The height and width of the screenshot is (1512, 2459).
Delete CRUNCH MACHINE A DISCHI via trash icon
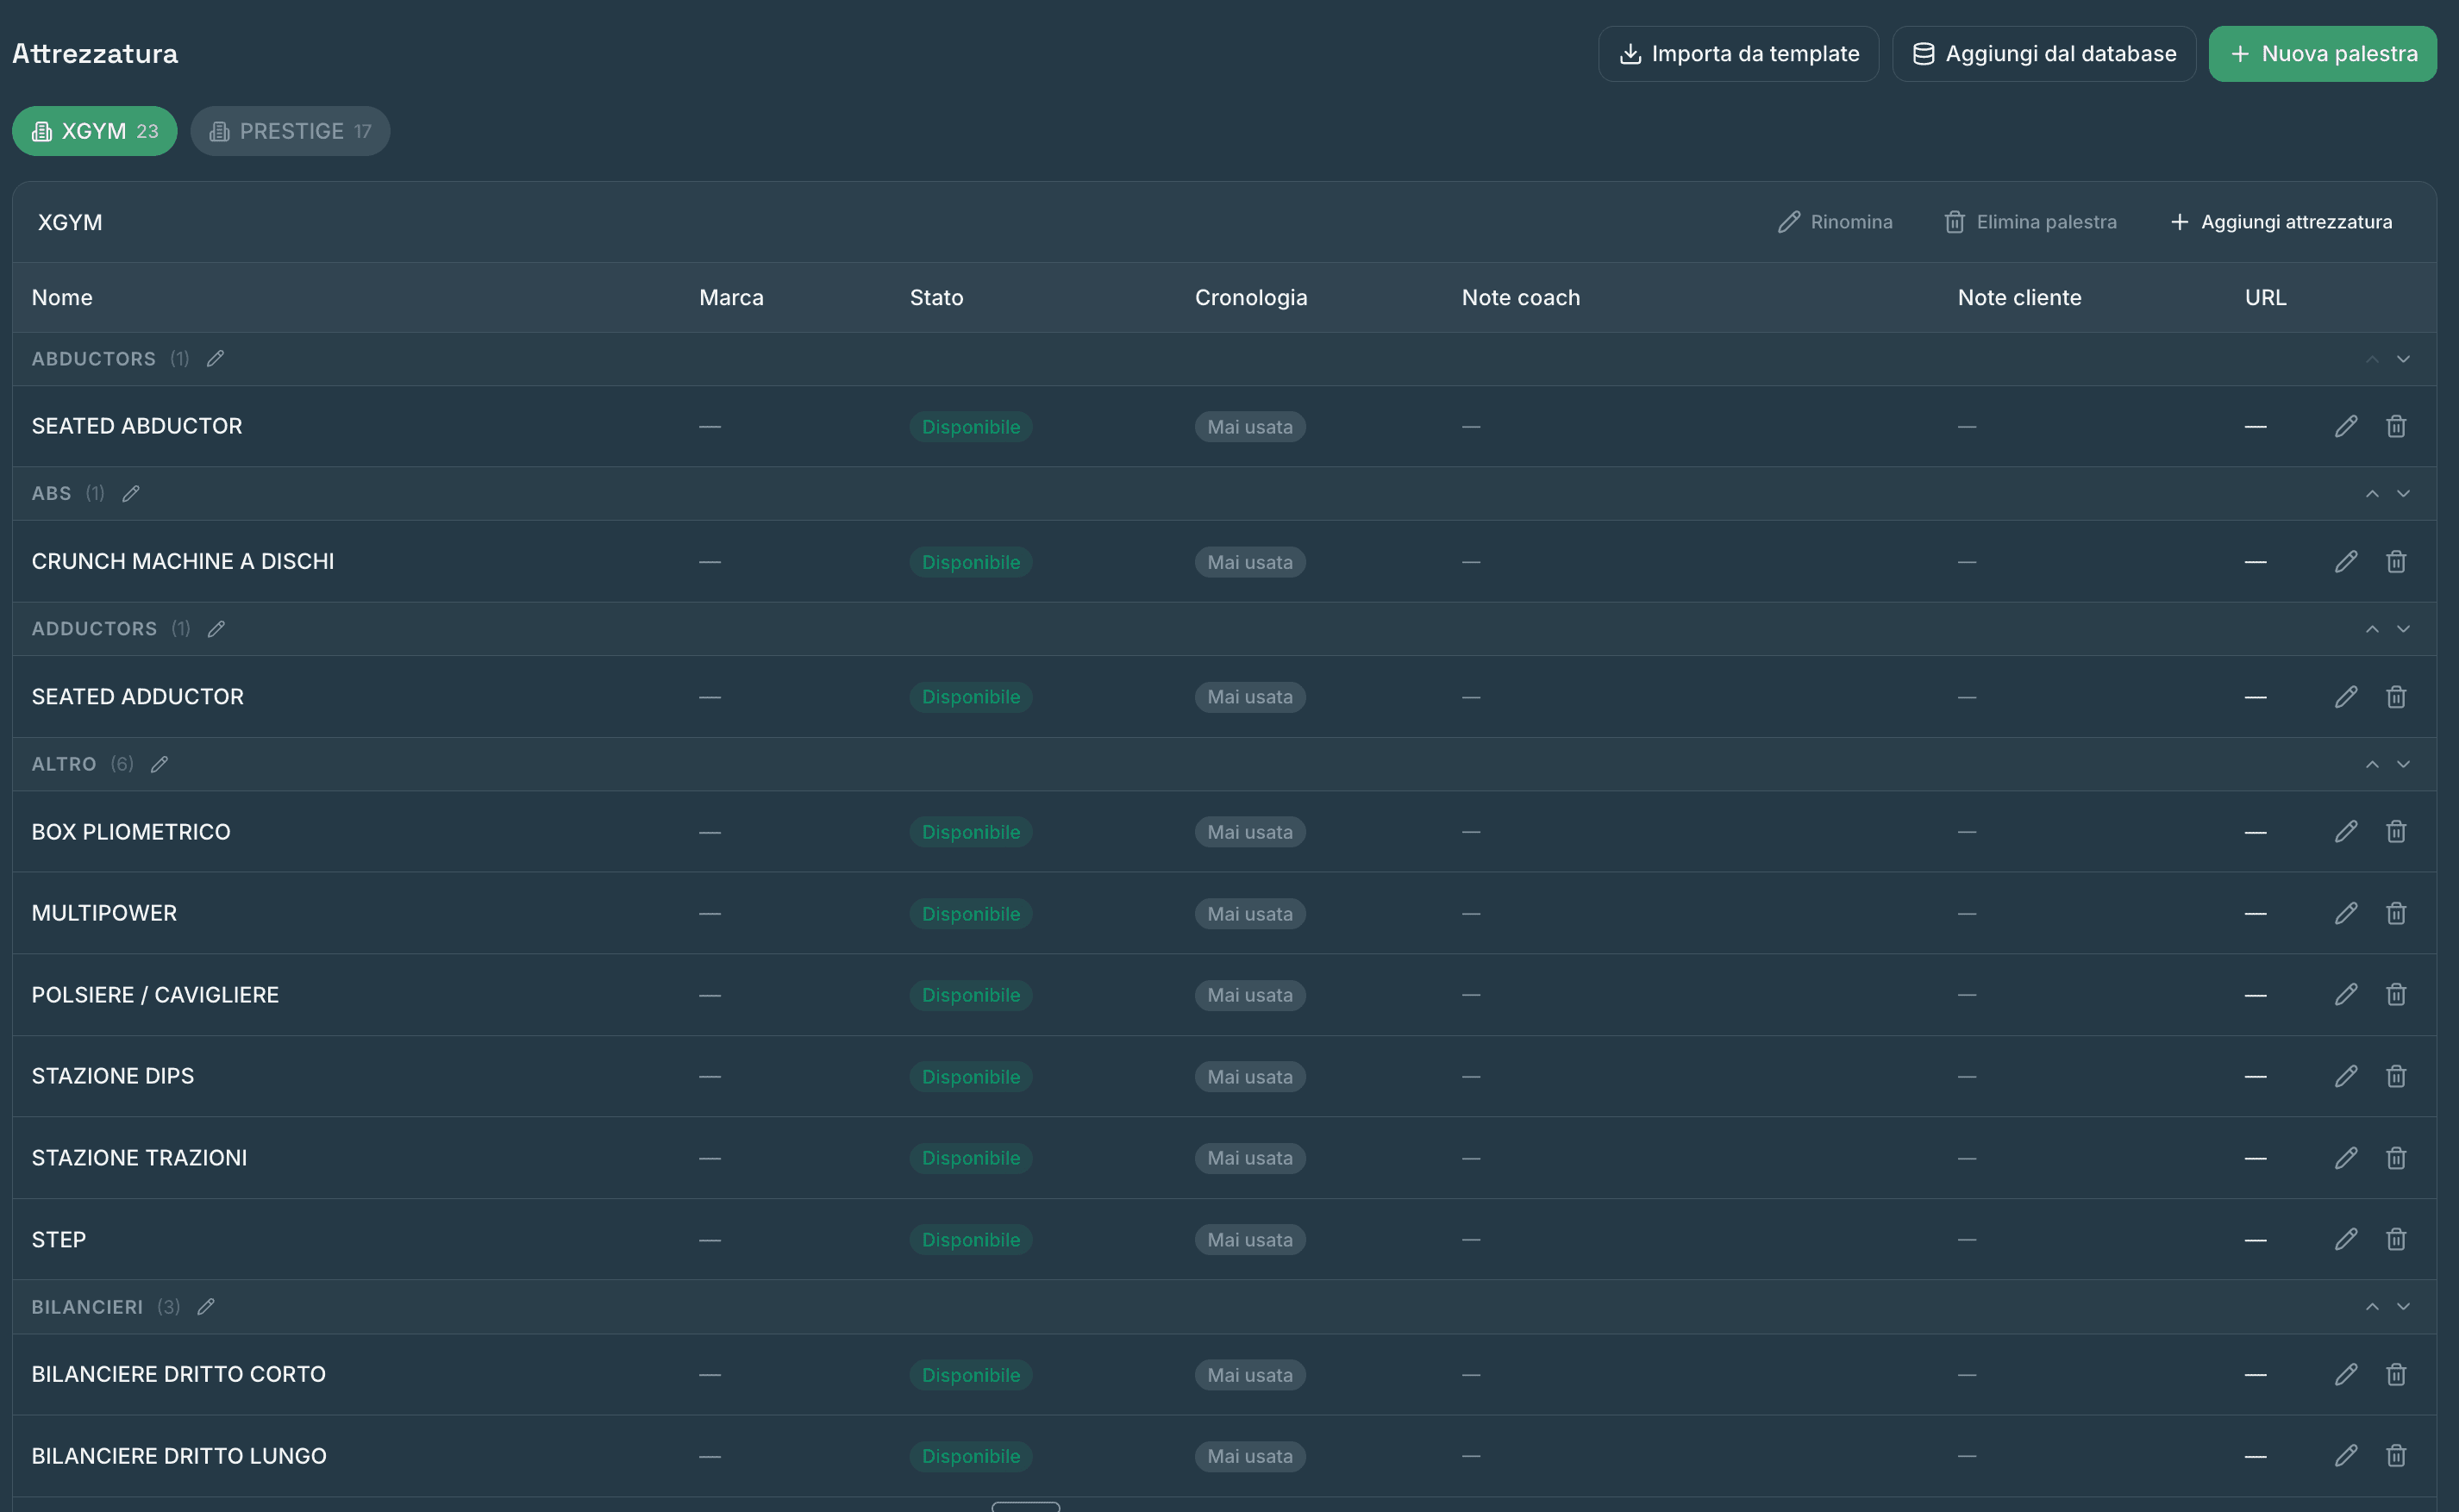pyautogui.click(x=2396, y=561)
